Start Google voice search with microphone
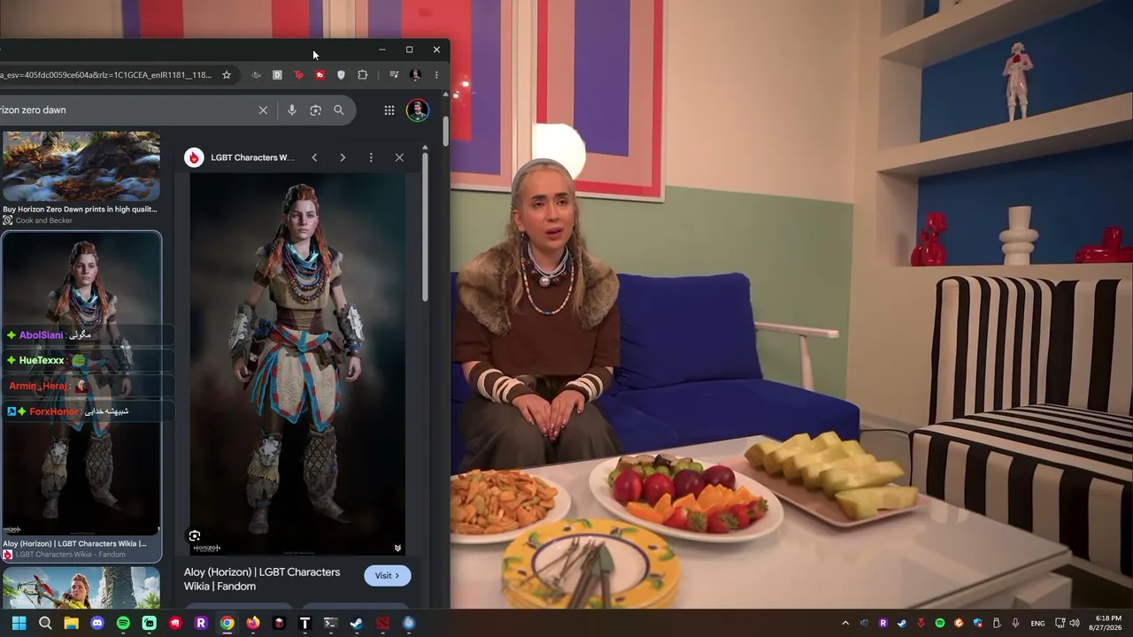 coord(292,110)
